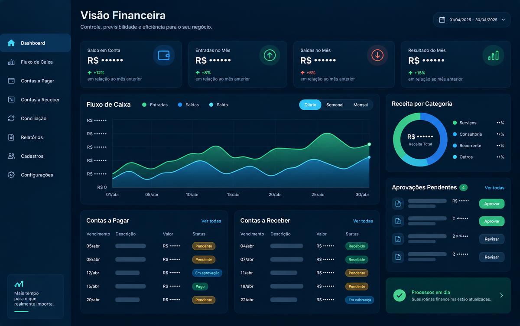
Task: Open Ver todas in Aprovações Pendentes
Action: (494, 188)
